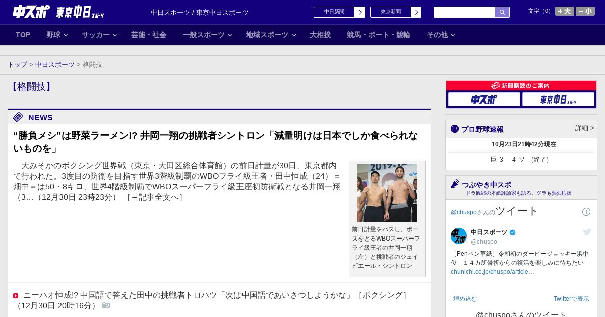Click the 東京中日スポーツ logo in header
Image resolution: width=605 pixels, height=317 pixels.
(x=80, y=12)
